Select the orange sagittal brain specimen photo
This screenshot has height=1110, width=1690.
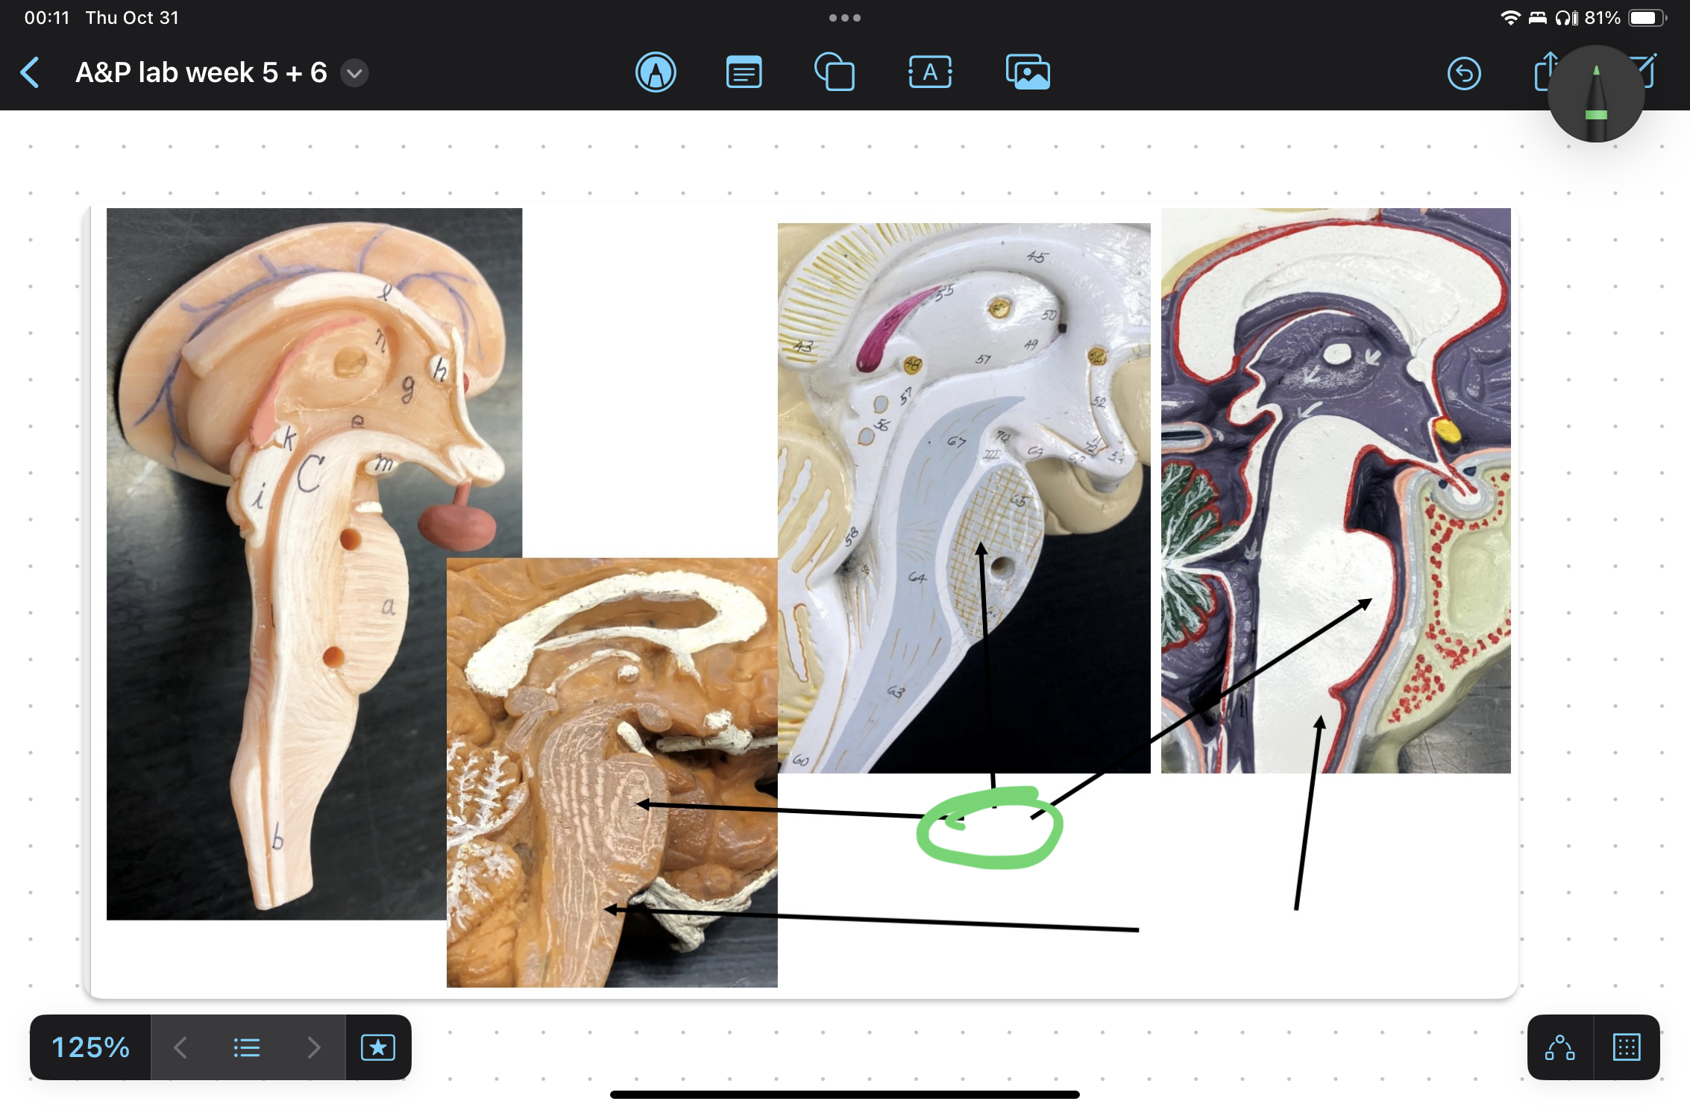612,773
